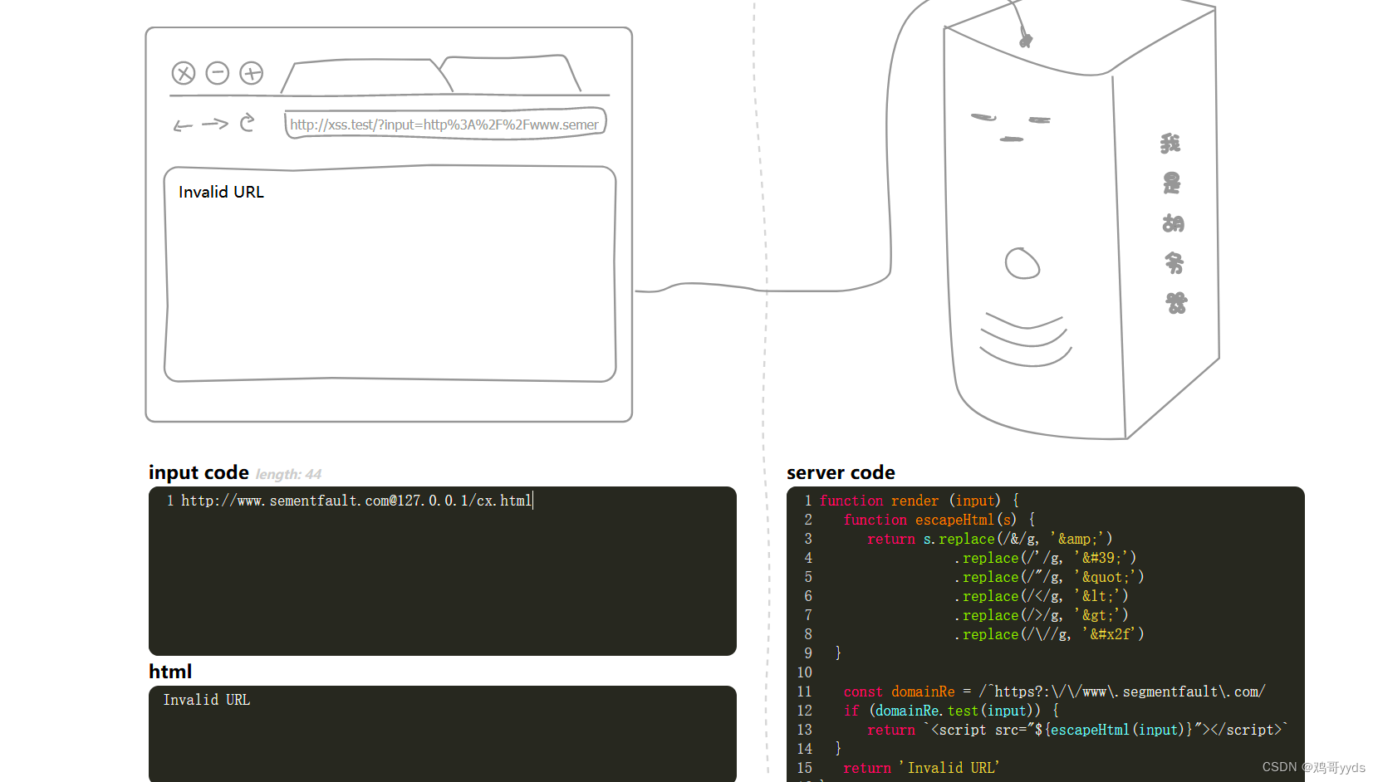Click inside the input code editor text
The height and width of the screenshot is (782, 1378).
pyautogui.click(x=356, y=501)
